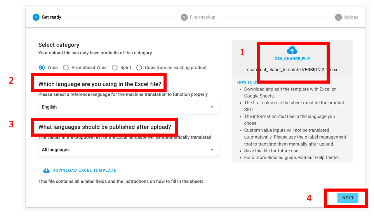Screen dimensions: 374x216
Task: Pick Copy from an existing product option
Action: click(139, 67)
